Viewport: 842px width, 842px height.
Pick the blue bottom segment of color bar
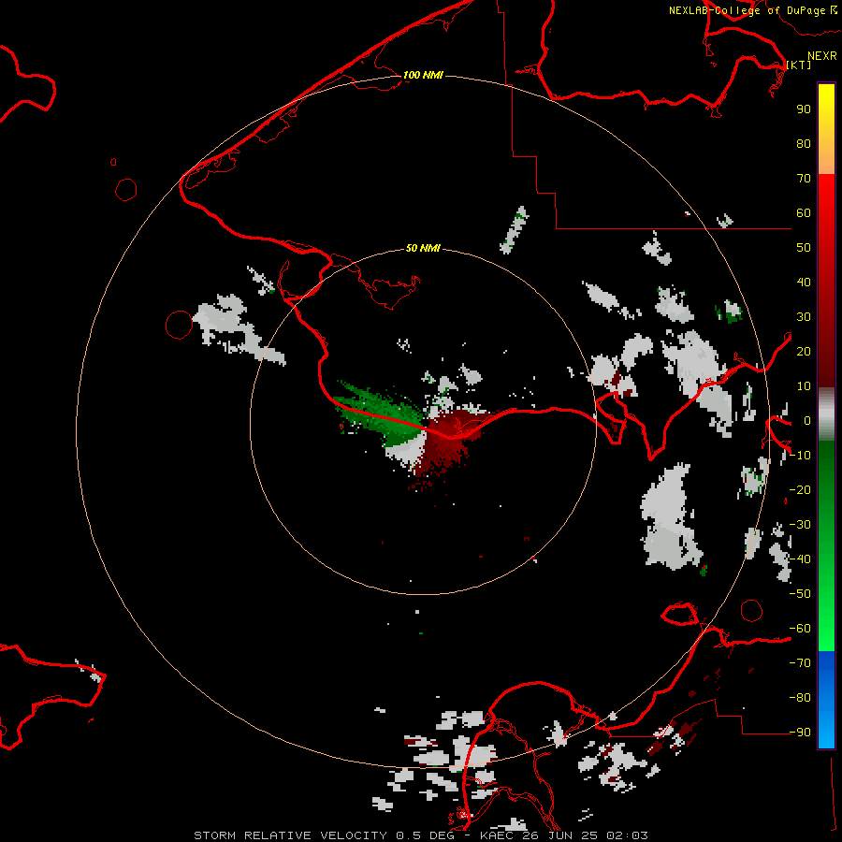tap(826, 700)
